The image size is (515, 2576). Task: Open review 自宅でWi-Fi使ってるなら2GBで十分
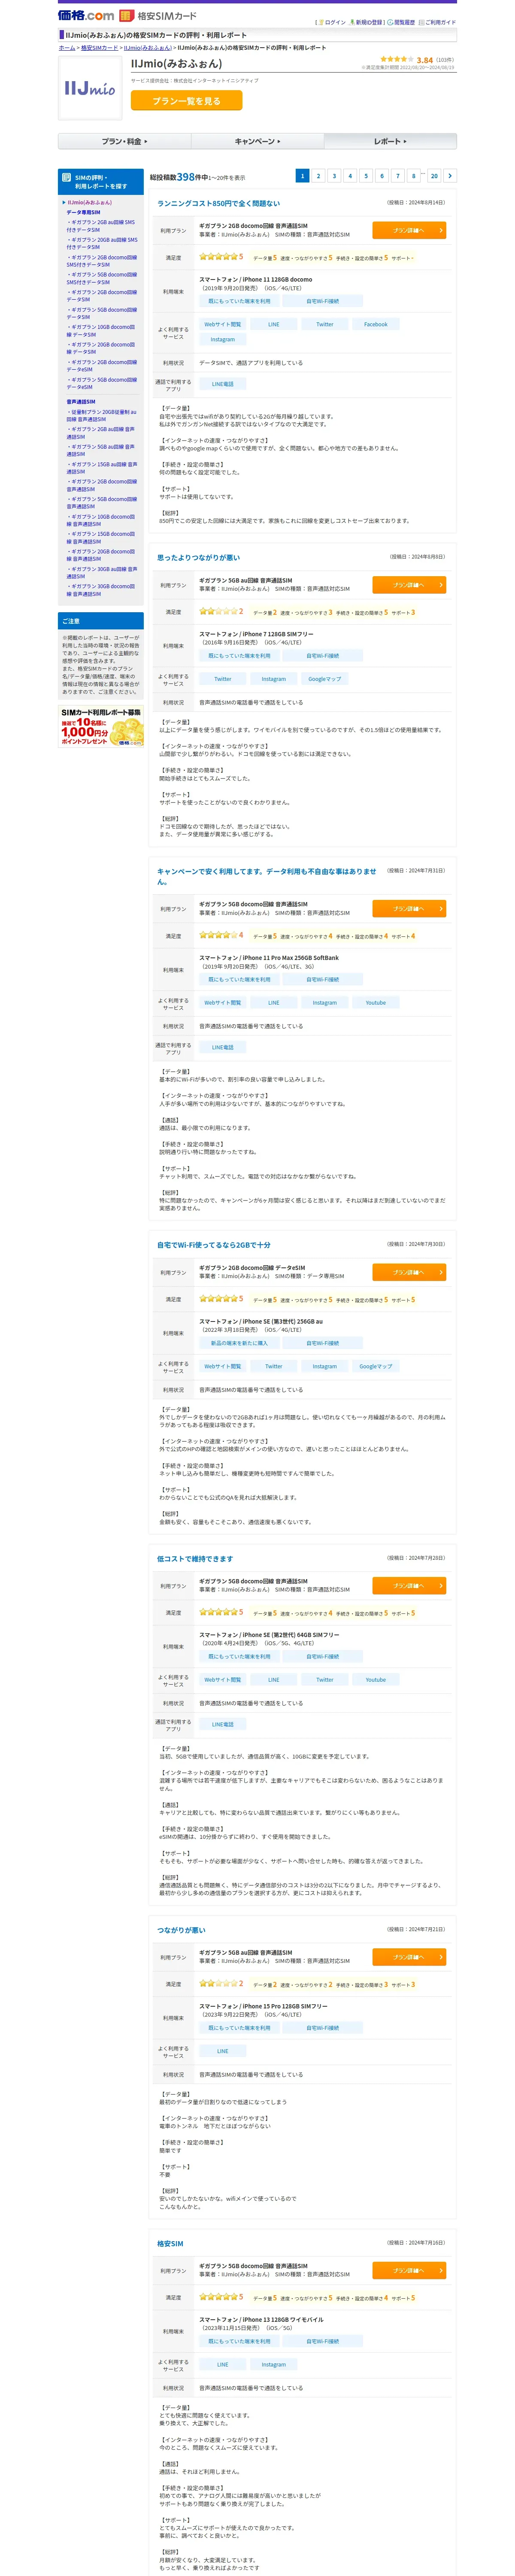click(x=214, y=1245)
